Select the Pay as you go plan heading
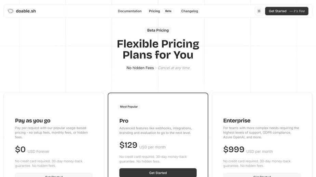 (33, 120)
